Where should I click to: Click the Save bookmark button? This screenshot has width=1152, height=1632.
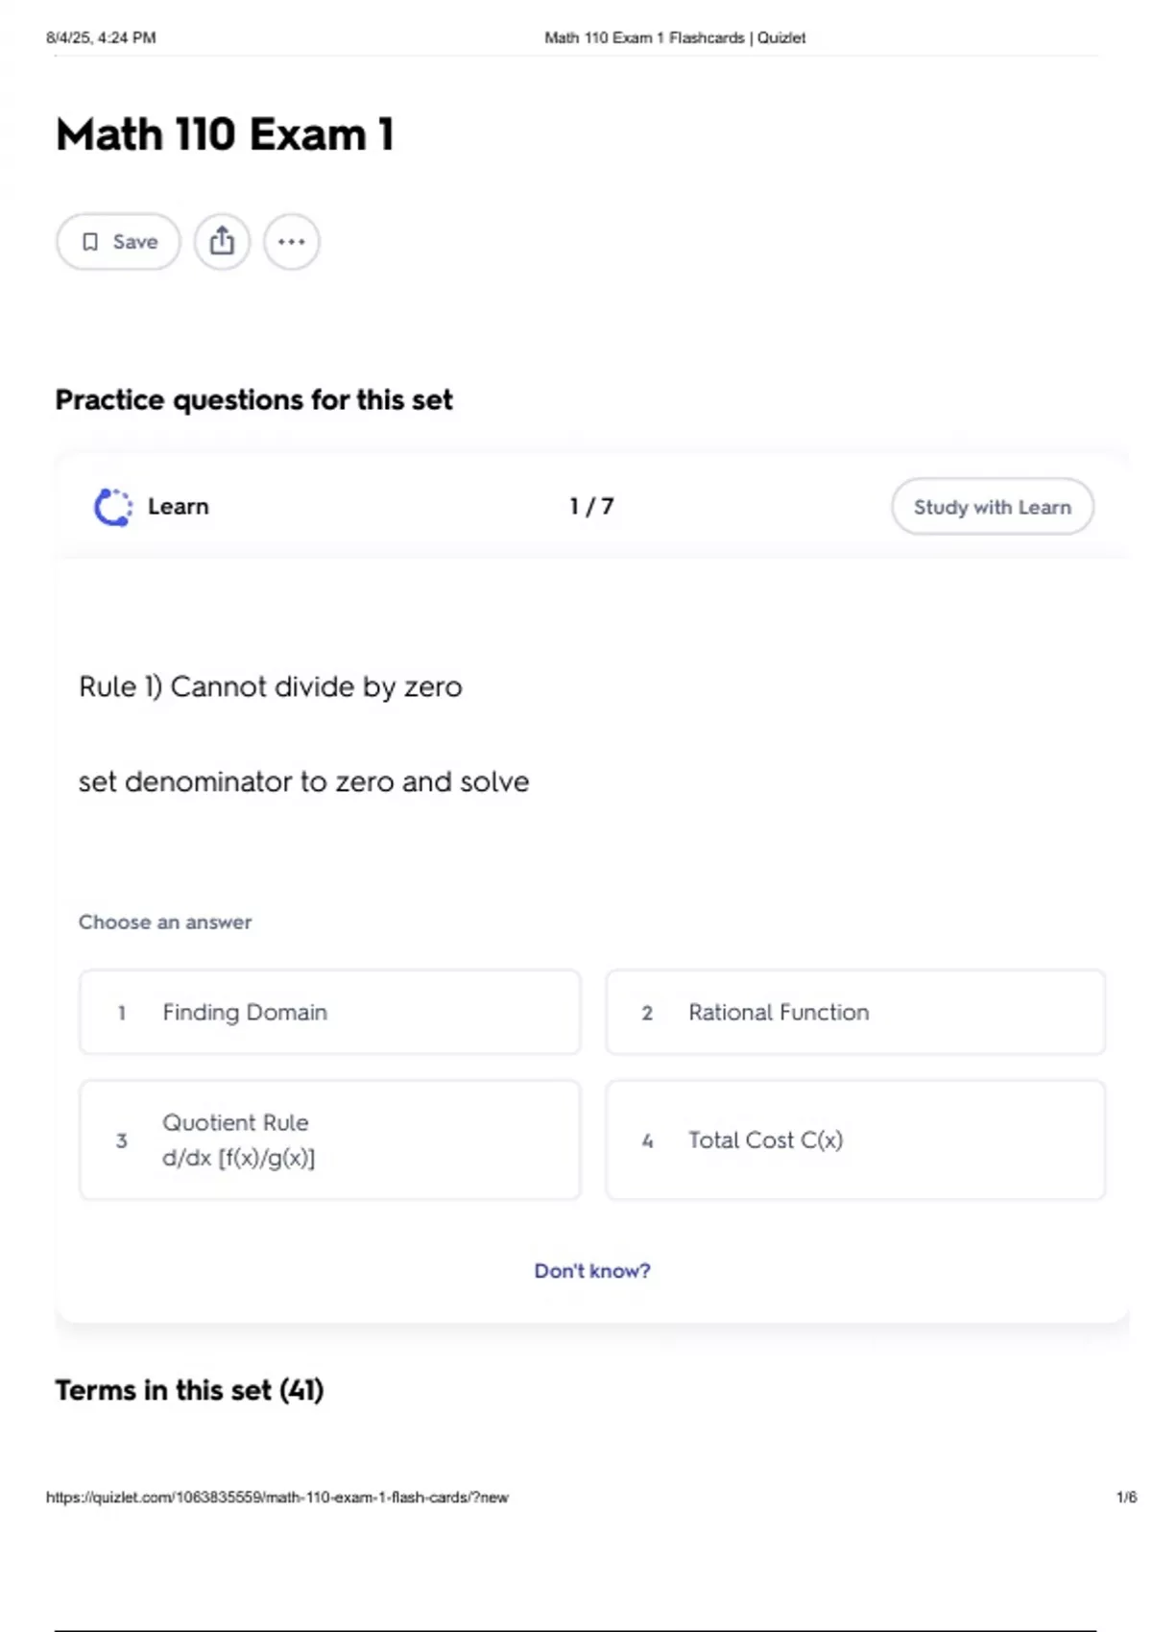pos(118,242)
